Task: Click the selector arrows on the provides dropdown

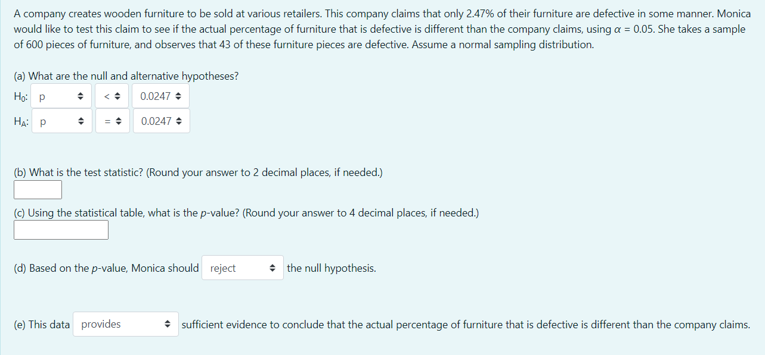Action: tap(169, 324)
